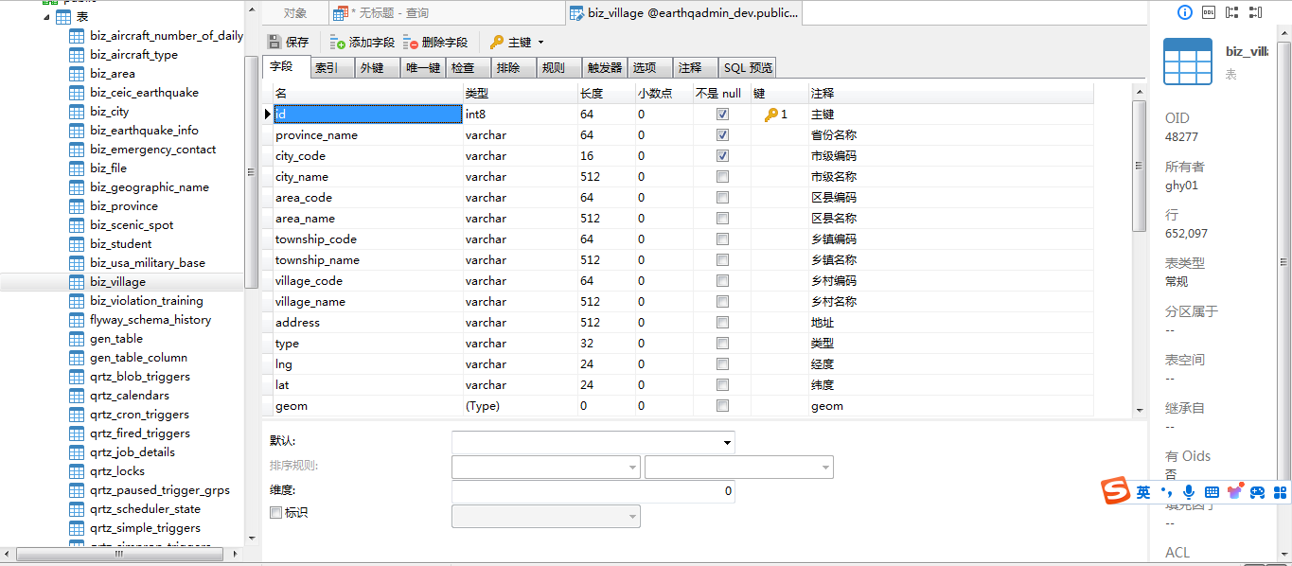Toggle punctuation mode in Sogou bar
The image size is (1292, 566).
point(1166,492)
